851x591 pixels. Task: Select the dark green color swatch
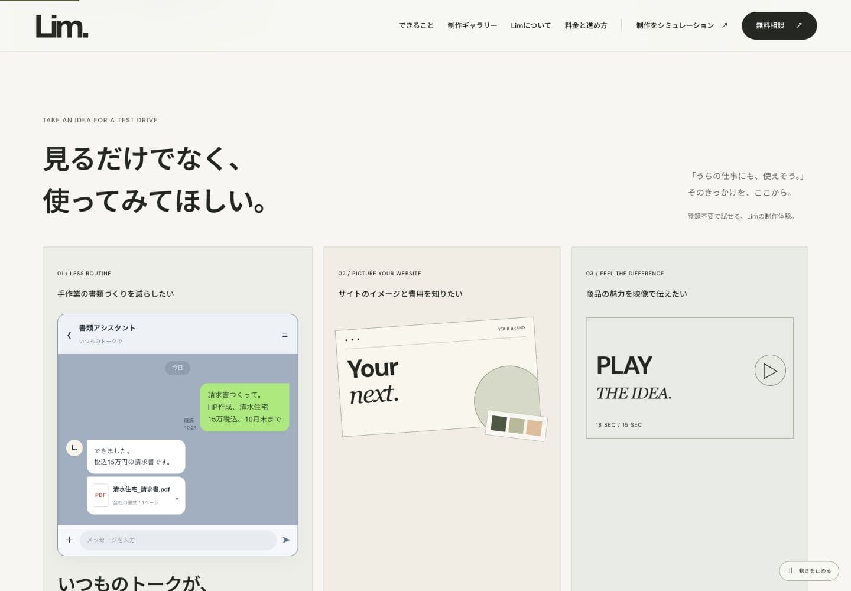pos(499,423)
